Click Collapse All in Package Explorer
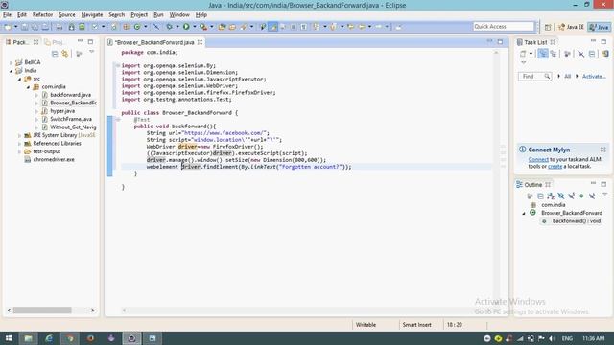Viewport: 614px width, 345px height. pyautogui.click(x=55, y=54)
